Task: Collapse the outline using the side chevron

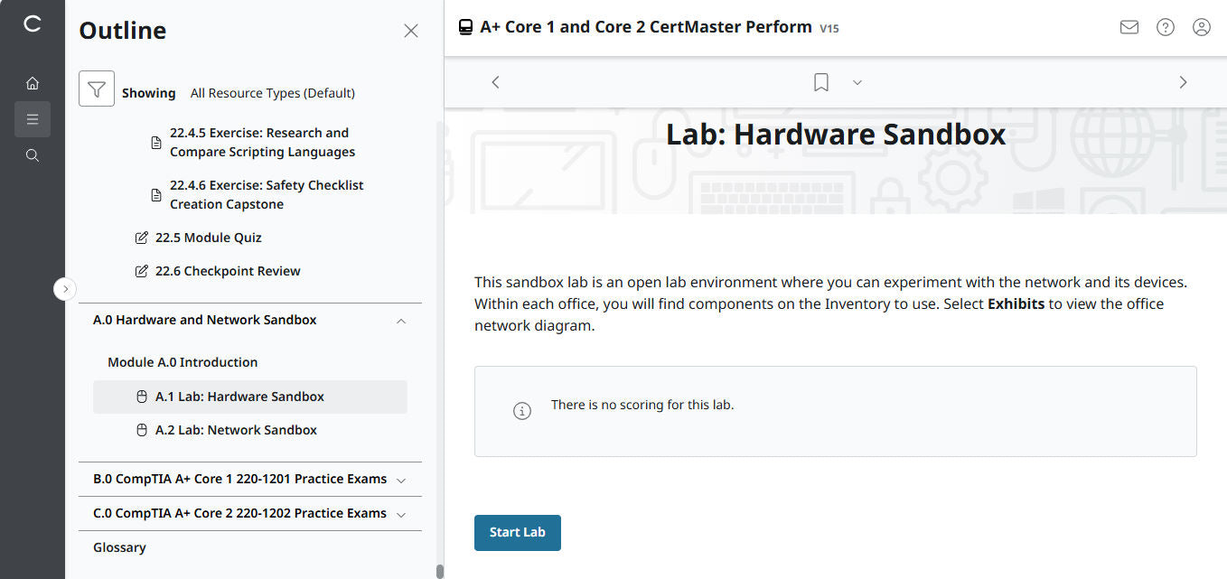Action: (64, 288)
